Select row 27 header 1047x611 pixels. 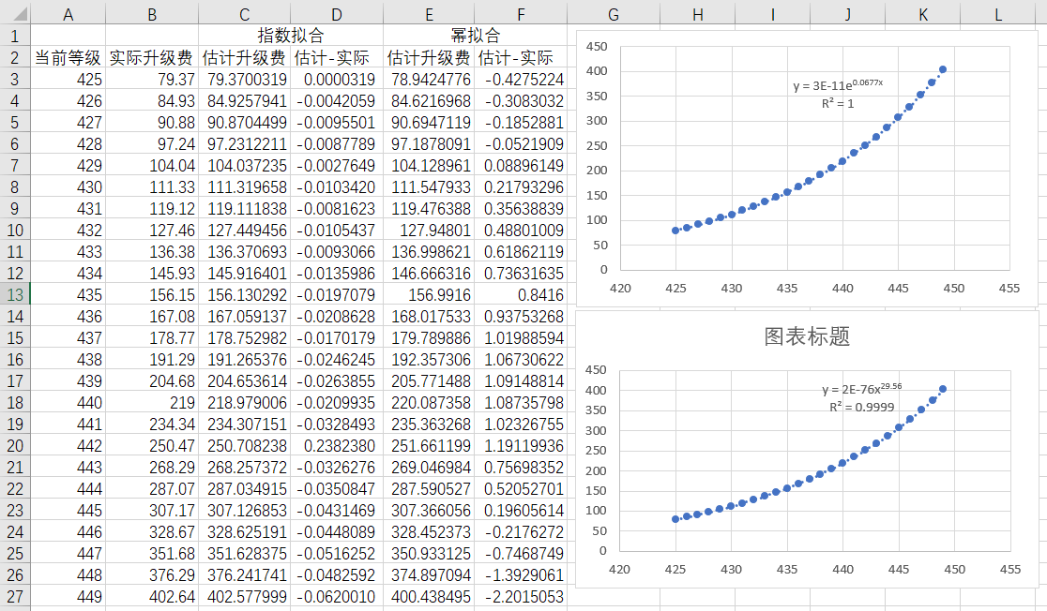15,596
